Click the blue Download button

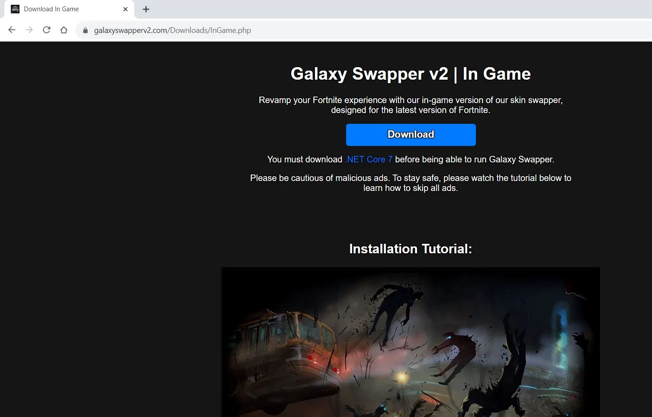(x=411, y=135)
